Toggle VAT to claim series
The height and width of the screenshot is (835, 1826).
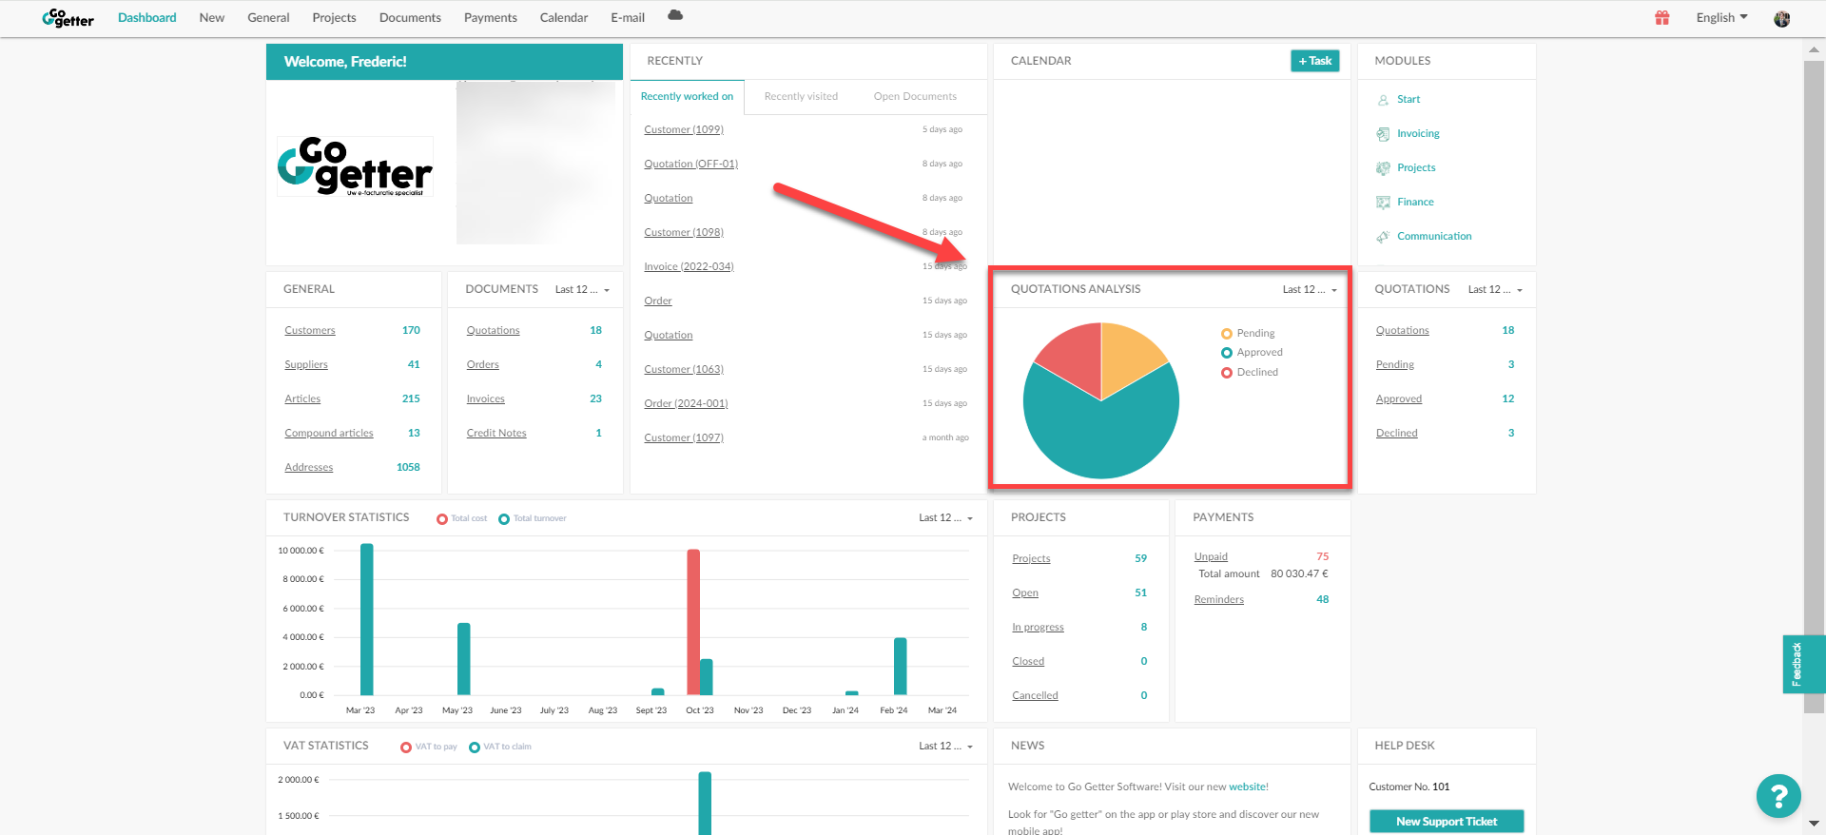(x=500, y=748)
